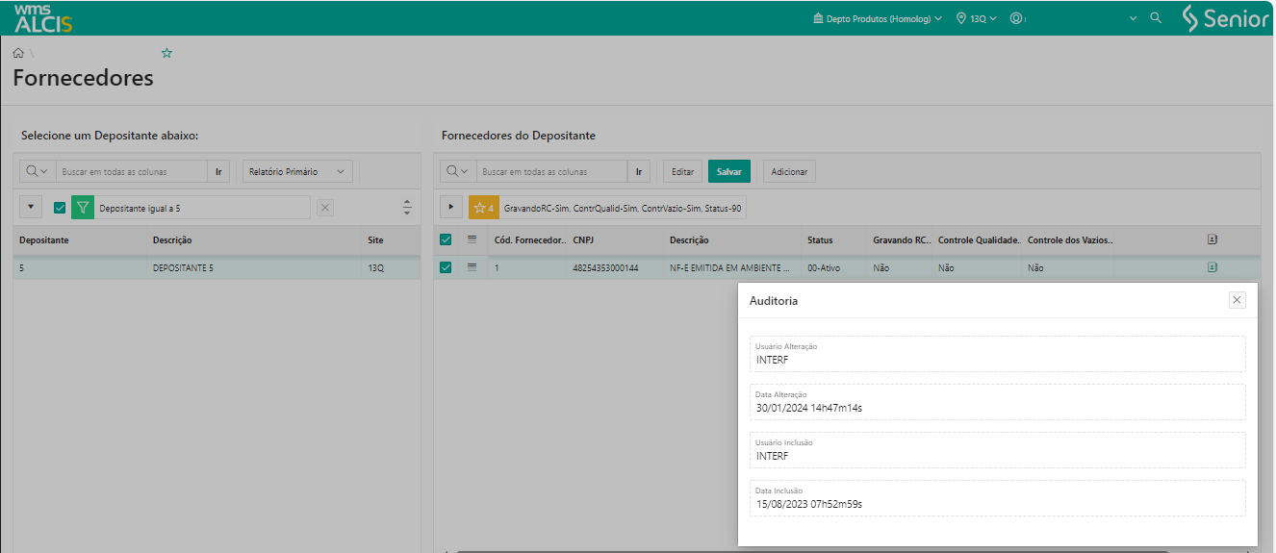Click the user profile icon in header
The width and height of the screenshot is (1276, 553).
[1015, 17]
